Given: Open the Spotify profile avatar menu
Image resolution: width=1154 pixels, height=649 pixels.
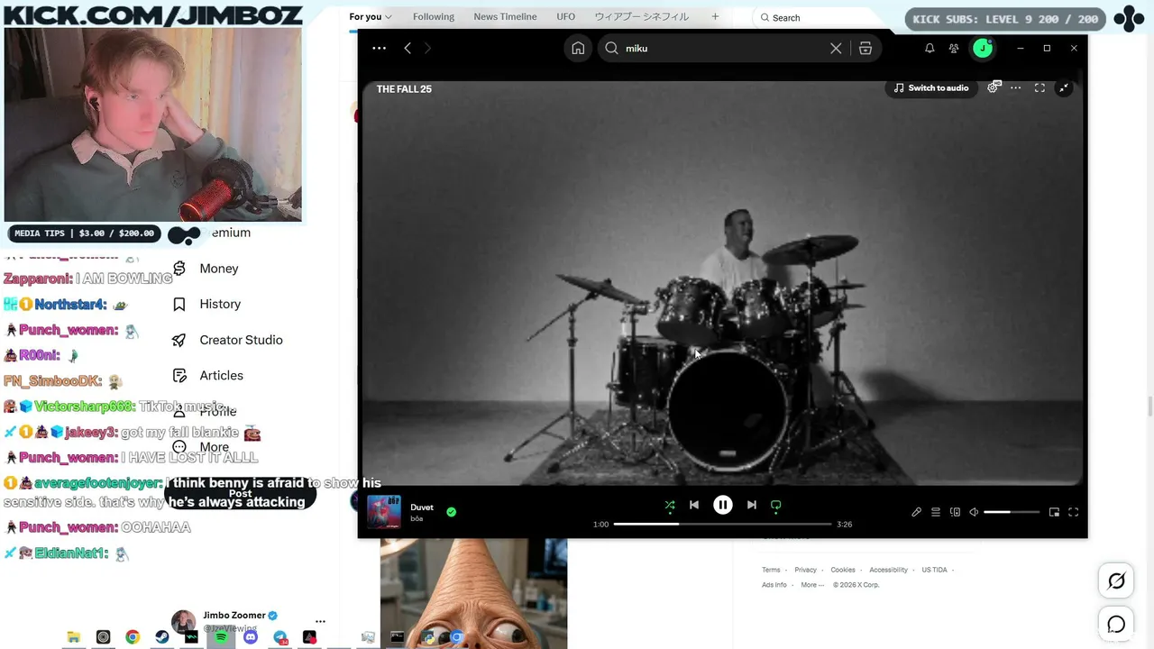Looking at the screenshot, I should coord(983,48).
